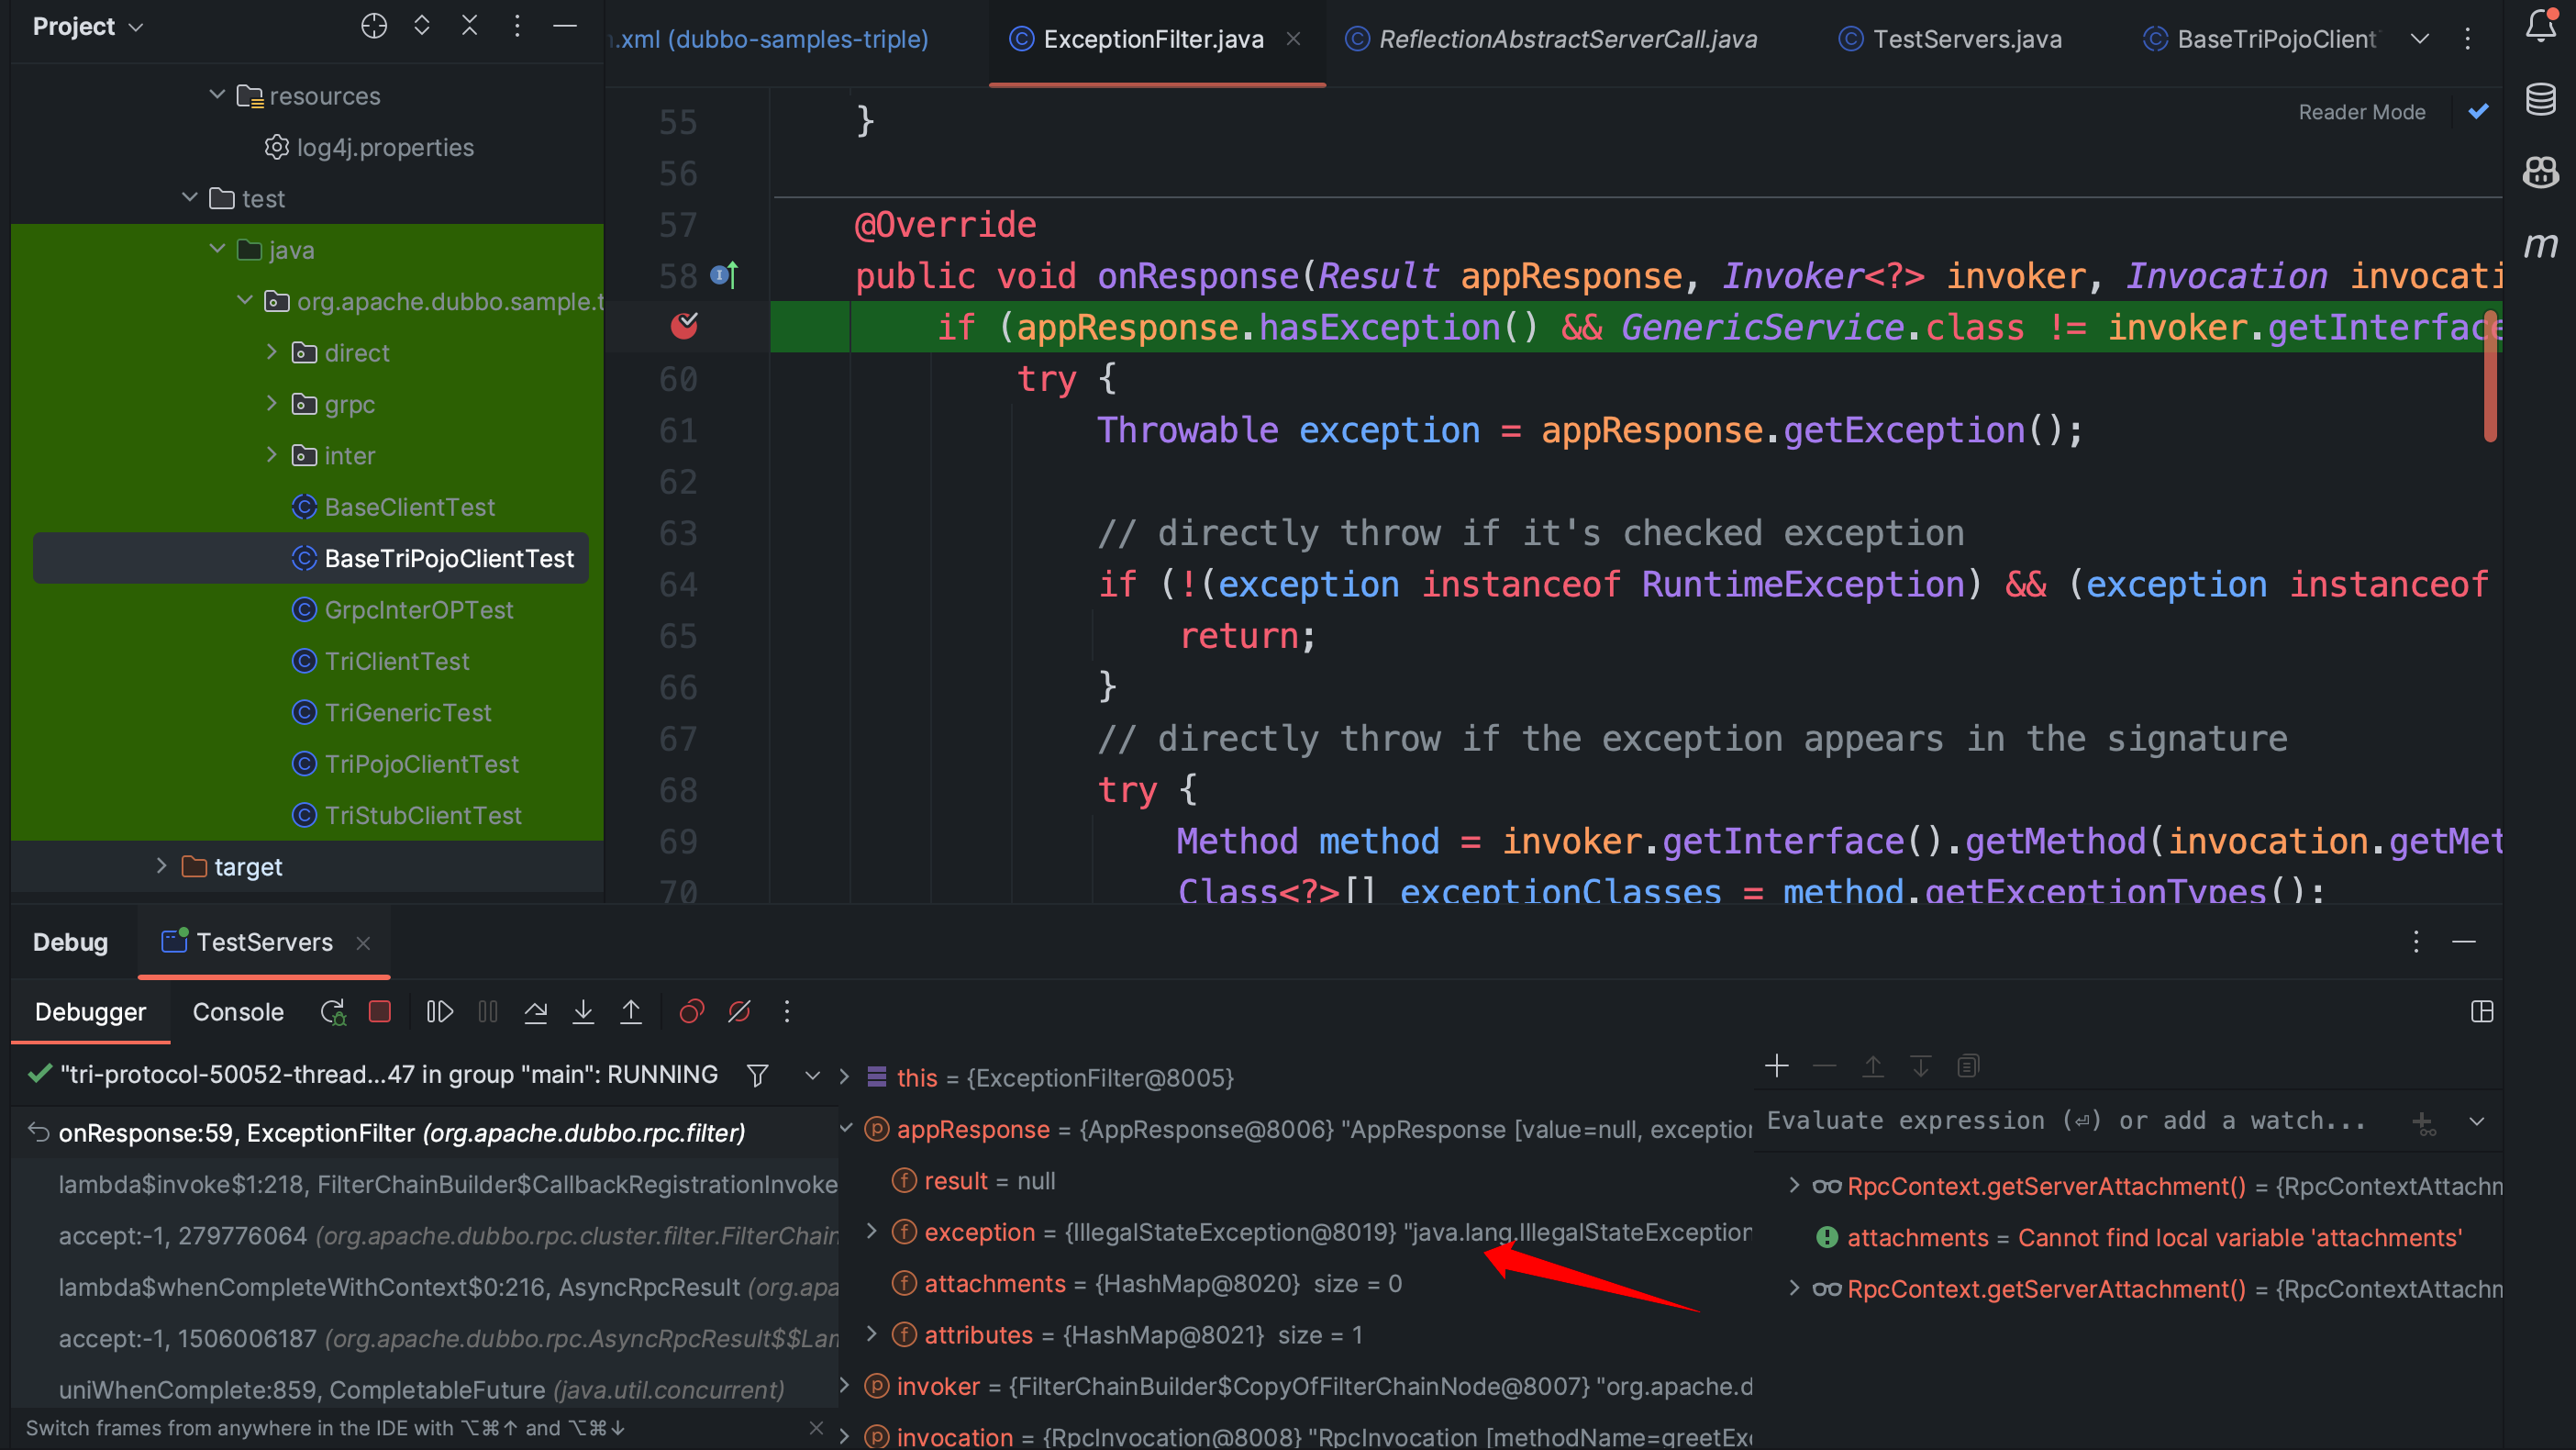The height and width of the screenshot is (1450, 2576).
Task: Move watch down arrow icon
Action: click(1921, 1065)
